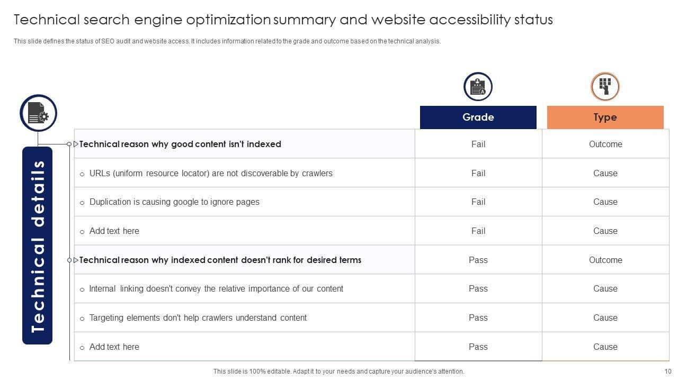This screenshot has height=381, width=678.
Task: Click the bullet before Internal linking row
Action: pos(82,289)
